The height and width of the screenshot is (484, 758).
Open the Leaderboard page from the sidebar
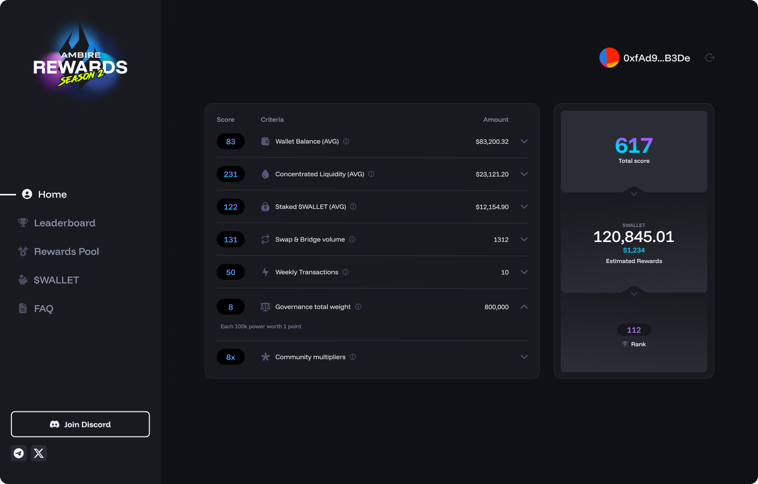(x=64, y=222)
